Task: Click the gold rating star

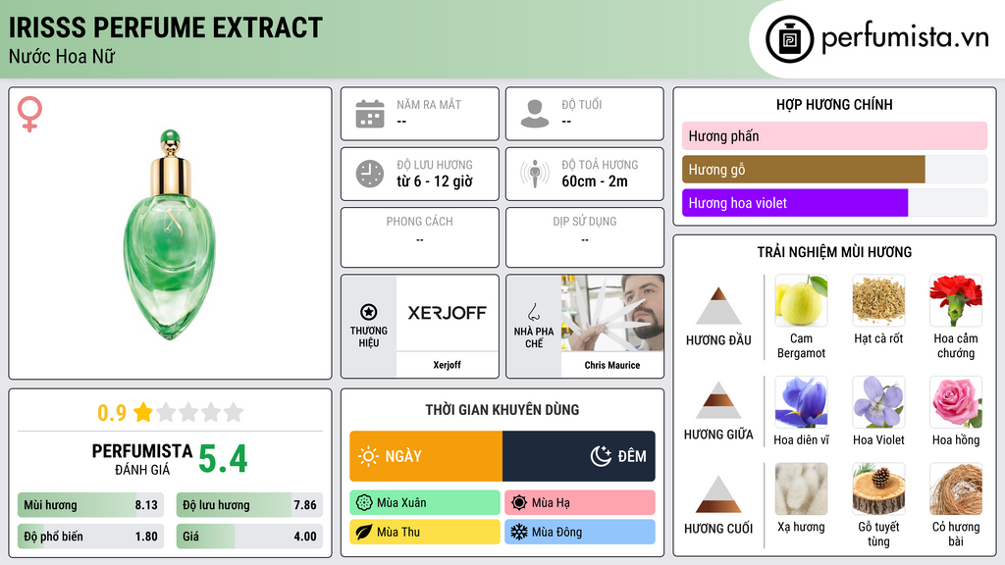Action: (x=143, y=412)
